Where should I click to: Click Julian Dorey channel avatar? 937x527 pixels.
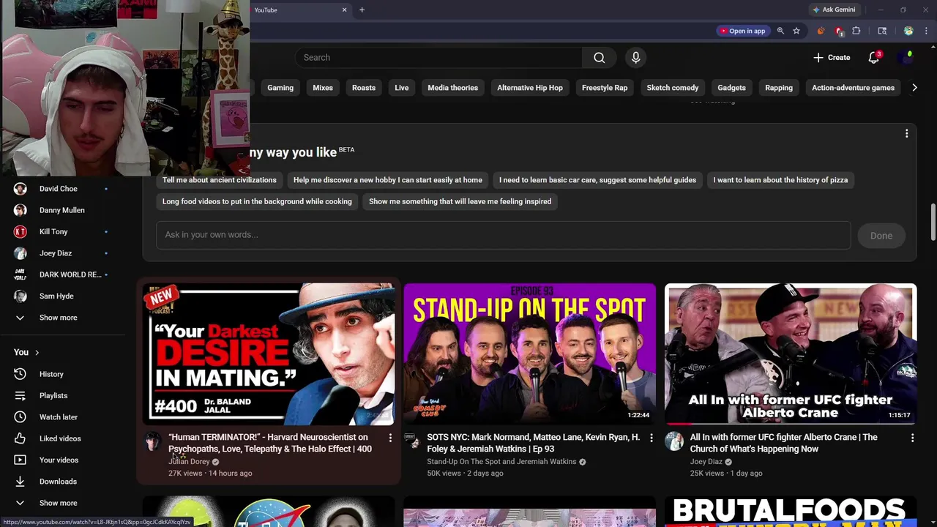coord(152,441)
